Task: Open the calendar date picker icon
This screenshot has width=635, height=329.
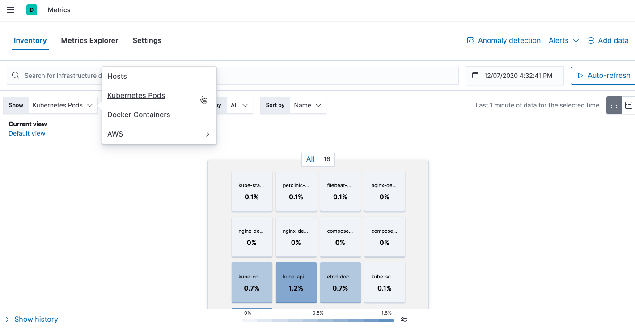Action: tap(475, 75)
